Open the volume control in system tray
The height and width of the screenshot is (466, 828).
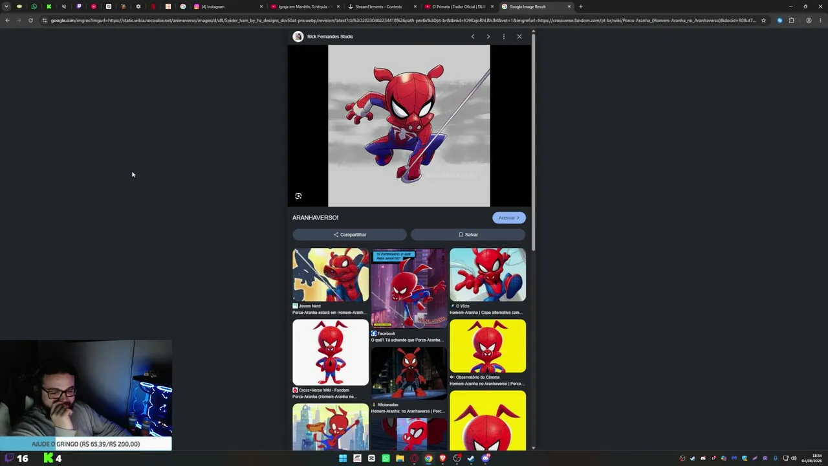(x=794, y=458)
